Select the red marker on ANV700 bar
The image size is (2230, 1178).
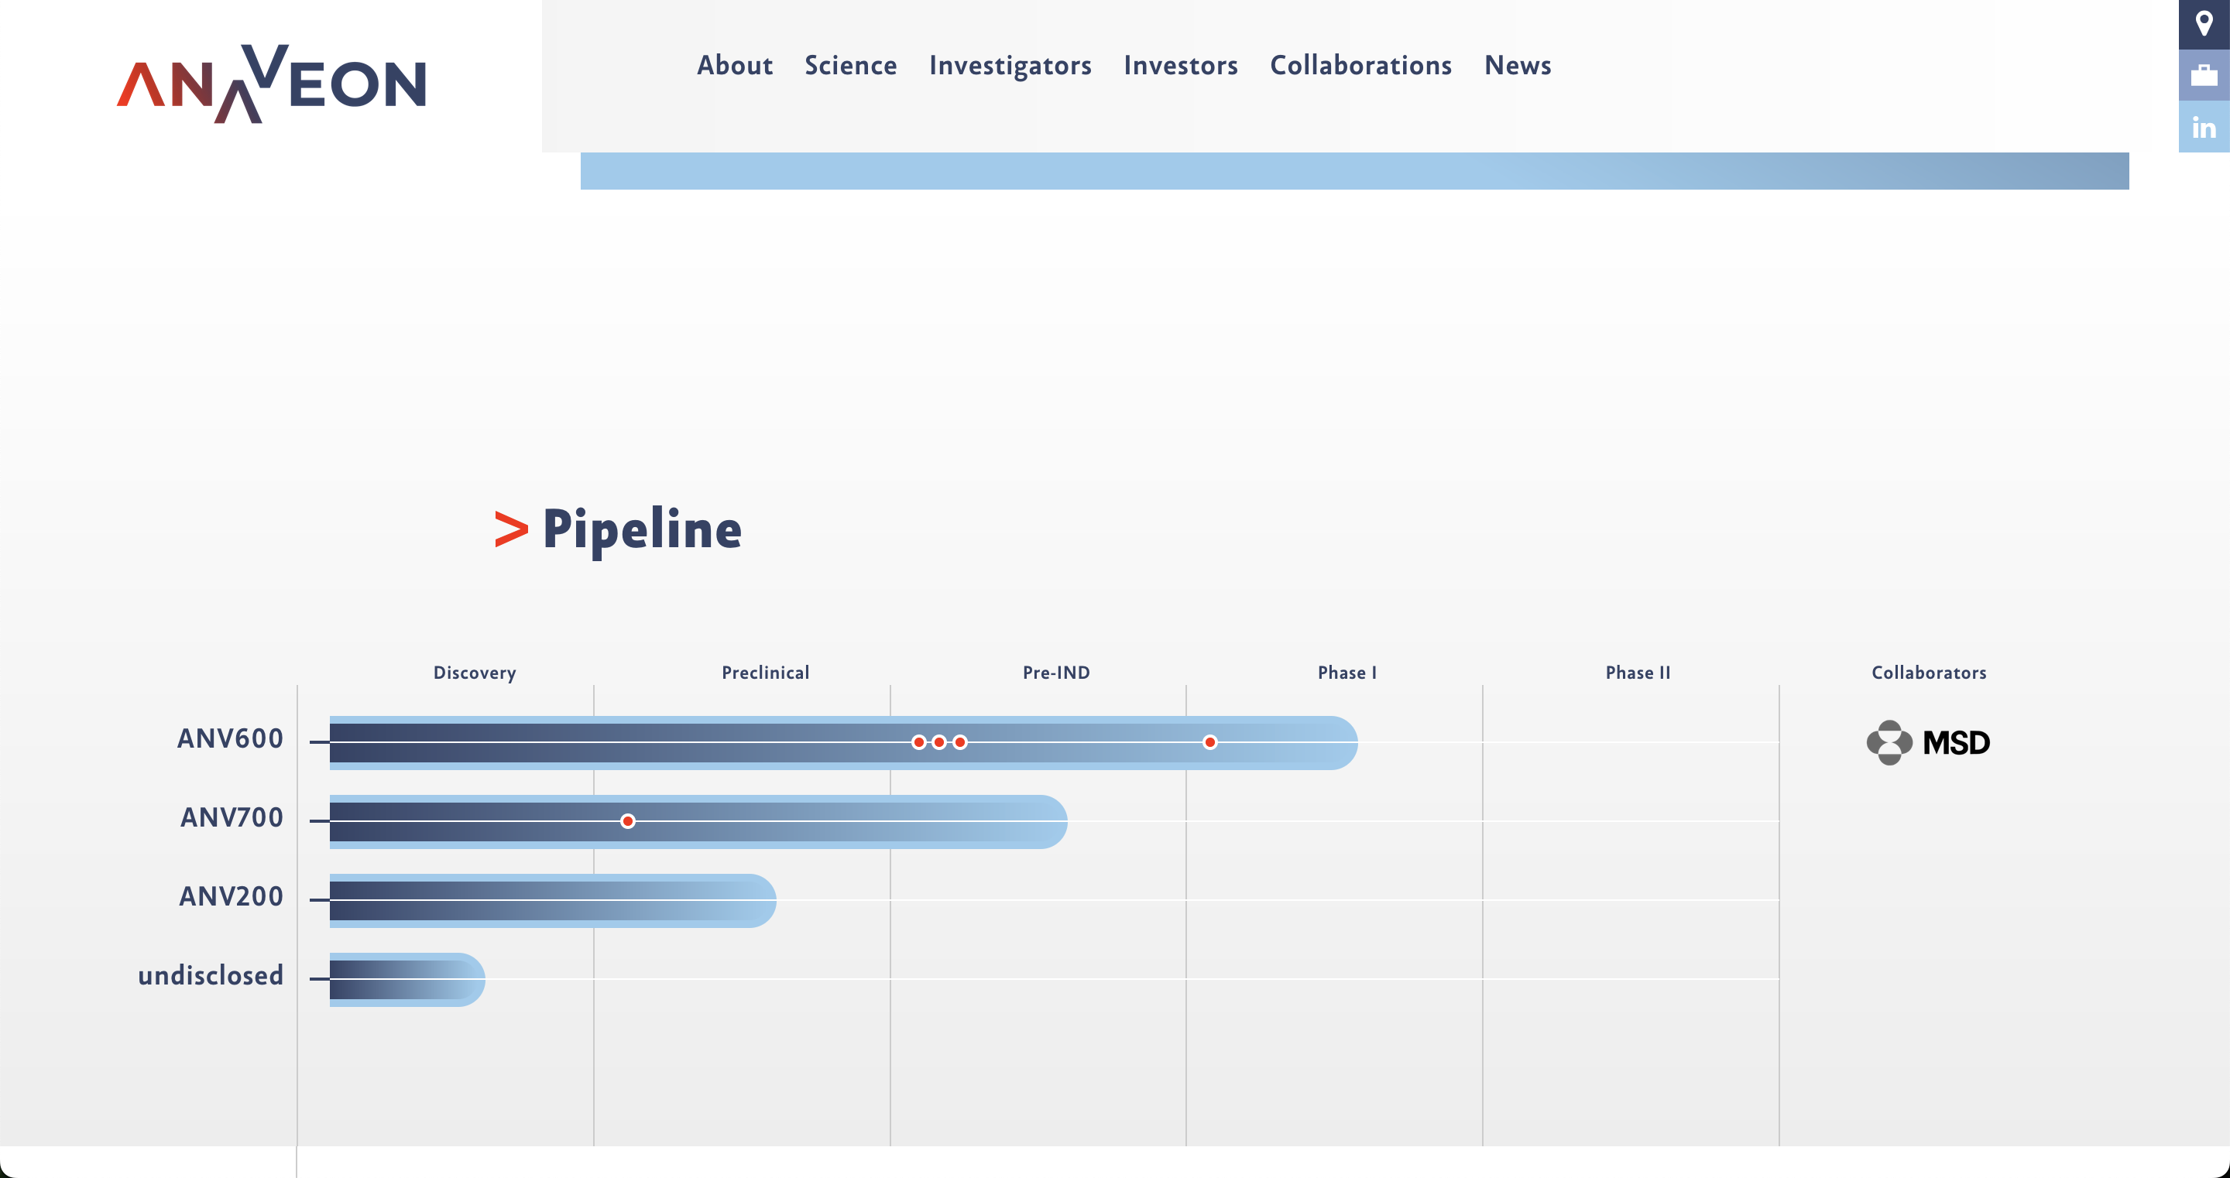point(628,820)
